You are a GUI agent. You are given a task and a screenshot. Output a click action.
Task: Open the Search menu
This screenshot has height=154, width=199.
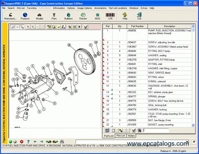(x=11, y=8)
